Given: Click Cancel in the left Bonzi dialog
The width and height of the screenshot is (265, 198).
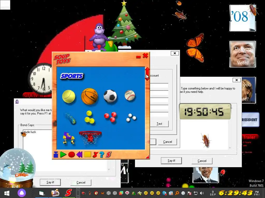Looking at the screenshot, I should (x=81, y=182).
